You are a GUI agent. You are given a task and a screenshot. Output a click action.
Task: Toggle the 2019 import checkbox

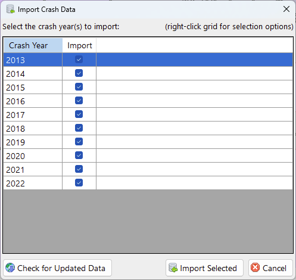tap(79, 142)
